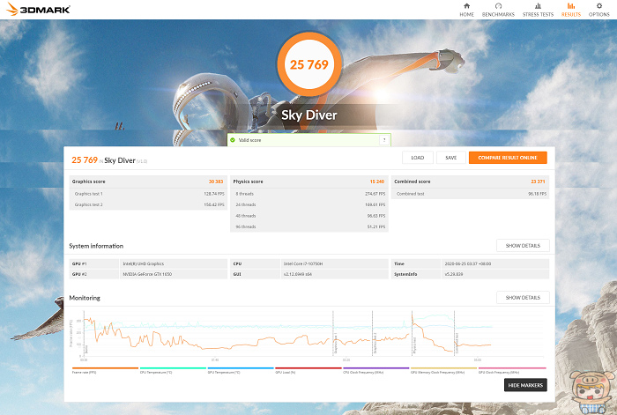Click the Graphics score value 30 383
Viewport: 617px width, 415px height.
click(x=216, y=182)
